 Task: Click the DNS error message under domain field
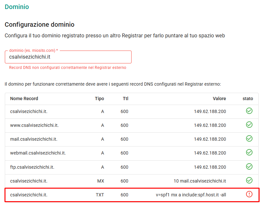point(68,68)
